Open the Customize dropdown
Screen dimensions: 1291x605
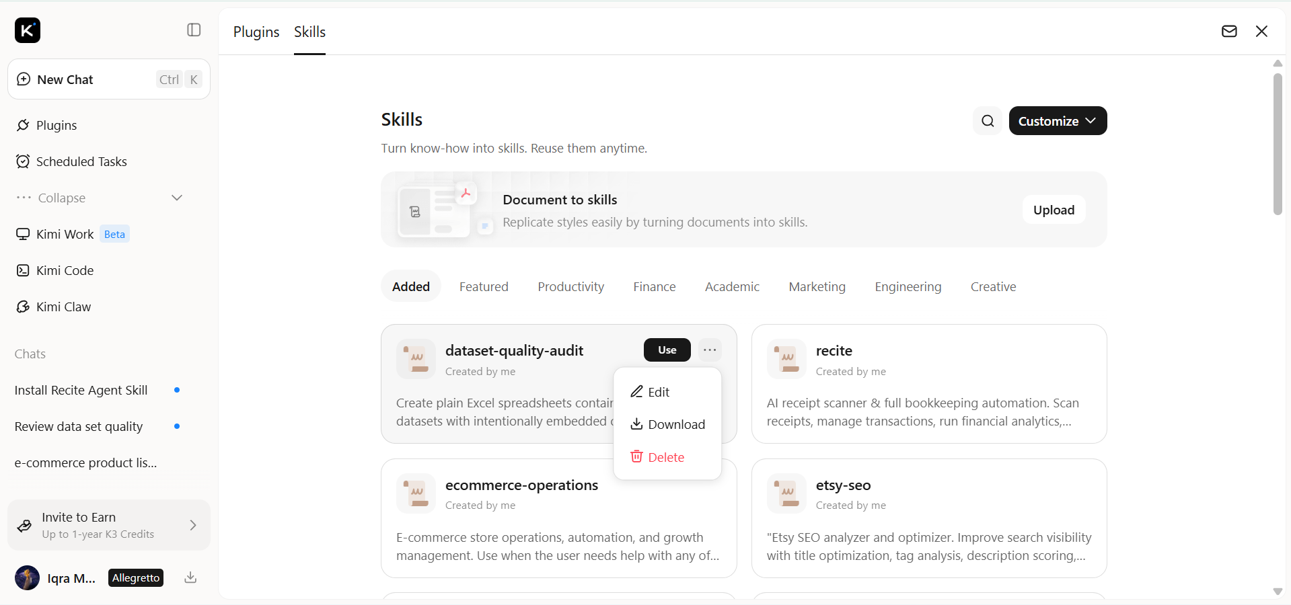(1058, 121)
